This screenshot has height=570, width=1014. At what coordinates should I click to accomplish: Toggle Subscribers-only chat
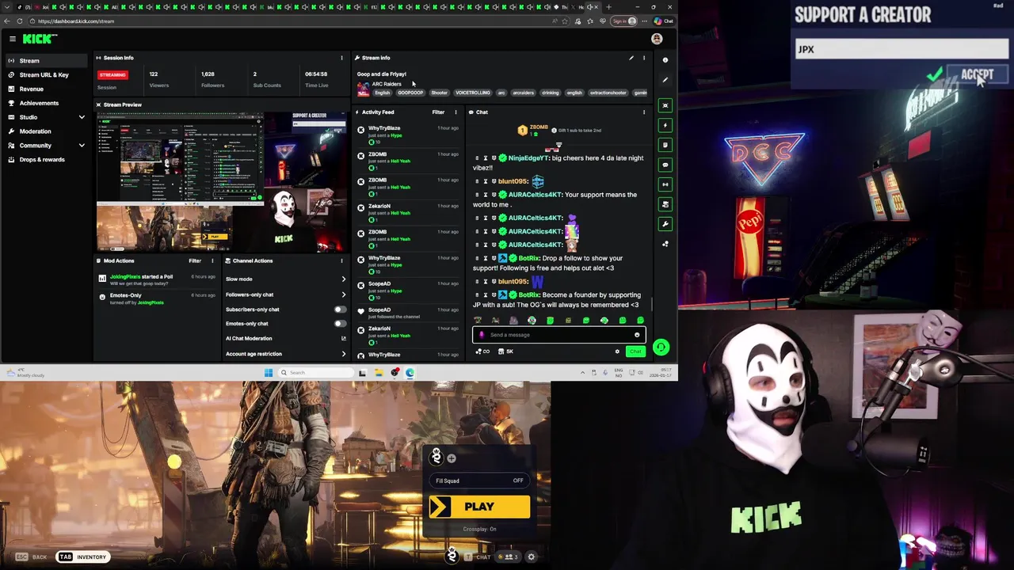[x=340, y=310]
